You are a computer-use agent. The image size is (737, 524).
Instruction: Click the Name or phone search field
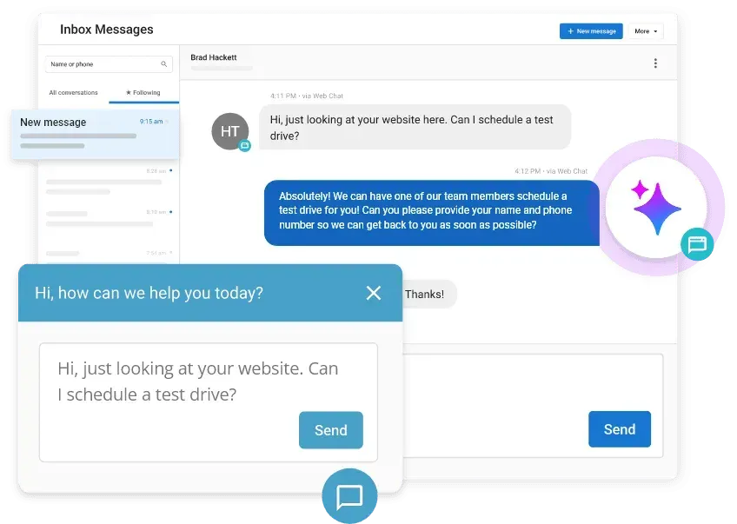tap(109, 64)
